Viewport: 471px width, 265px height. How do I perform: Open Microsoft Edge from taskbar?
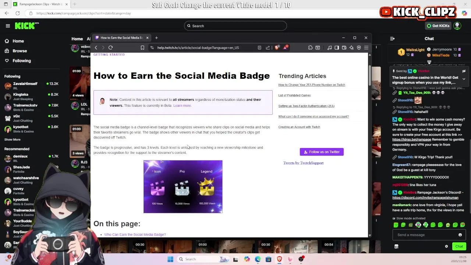(258, 259)
